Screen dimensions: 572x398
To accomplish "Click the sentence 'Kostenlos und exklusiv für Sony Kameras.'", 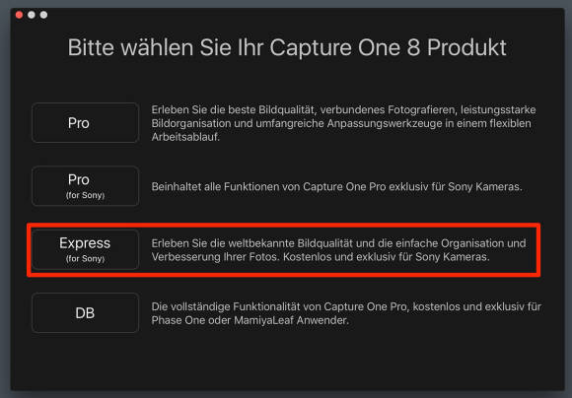I will coord(387,257).
